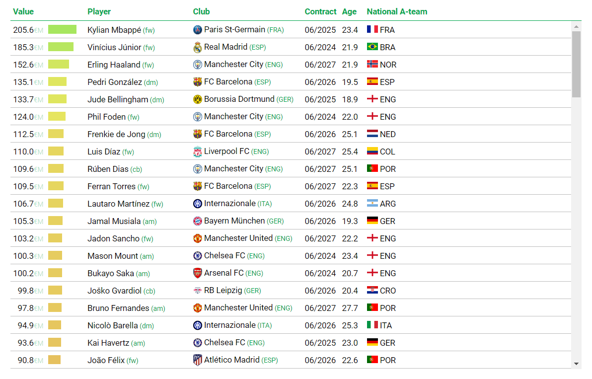Click the Brazil flag next to BRA
592x379 pixels.
(372, 47)
